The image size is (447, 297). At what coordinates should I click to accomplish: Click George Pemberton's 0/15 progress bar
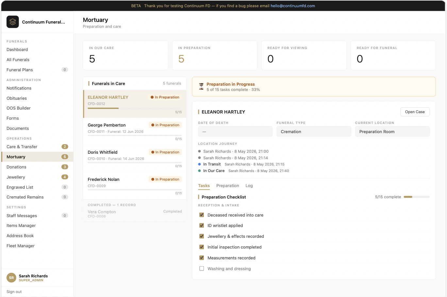[135, 135]
